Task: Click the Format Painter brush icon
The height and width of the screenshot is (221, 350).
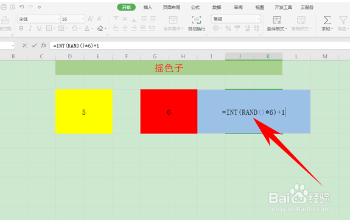Action: (4, 21)
